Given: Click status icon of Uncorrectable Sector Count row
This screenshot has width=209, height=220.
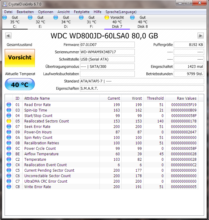Looking at the screenshot, I should 9,176.
